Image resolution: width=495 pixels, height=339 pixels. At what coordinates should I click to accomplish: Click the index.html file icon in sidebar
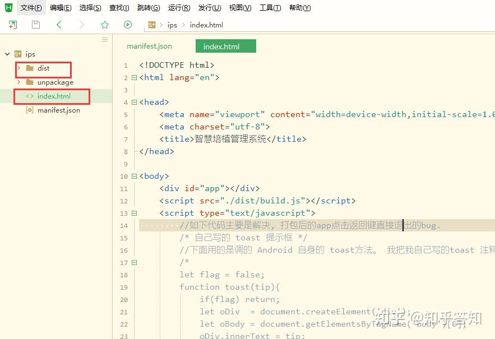pos(29,96)
